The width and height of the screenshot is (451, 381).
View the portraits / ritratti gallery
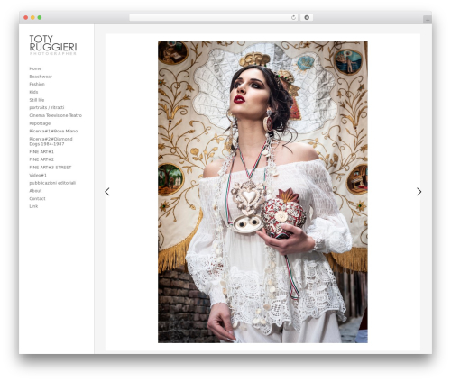pyautogui.click(x=47, y=107)
